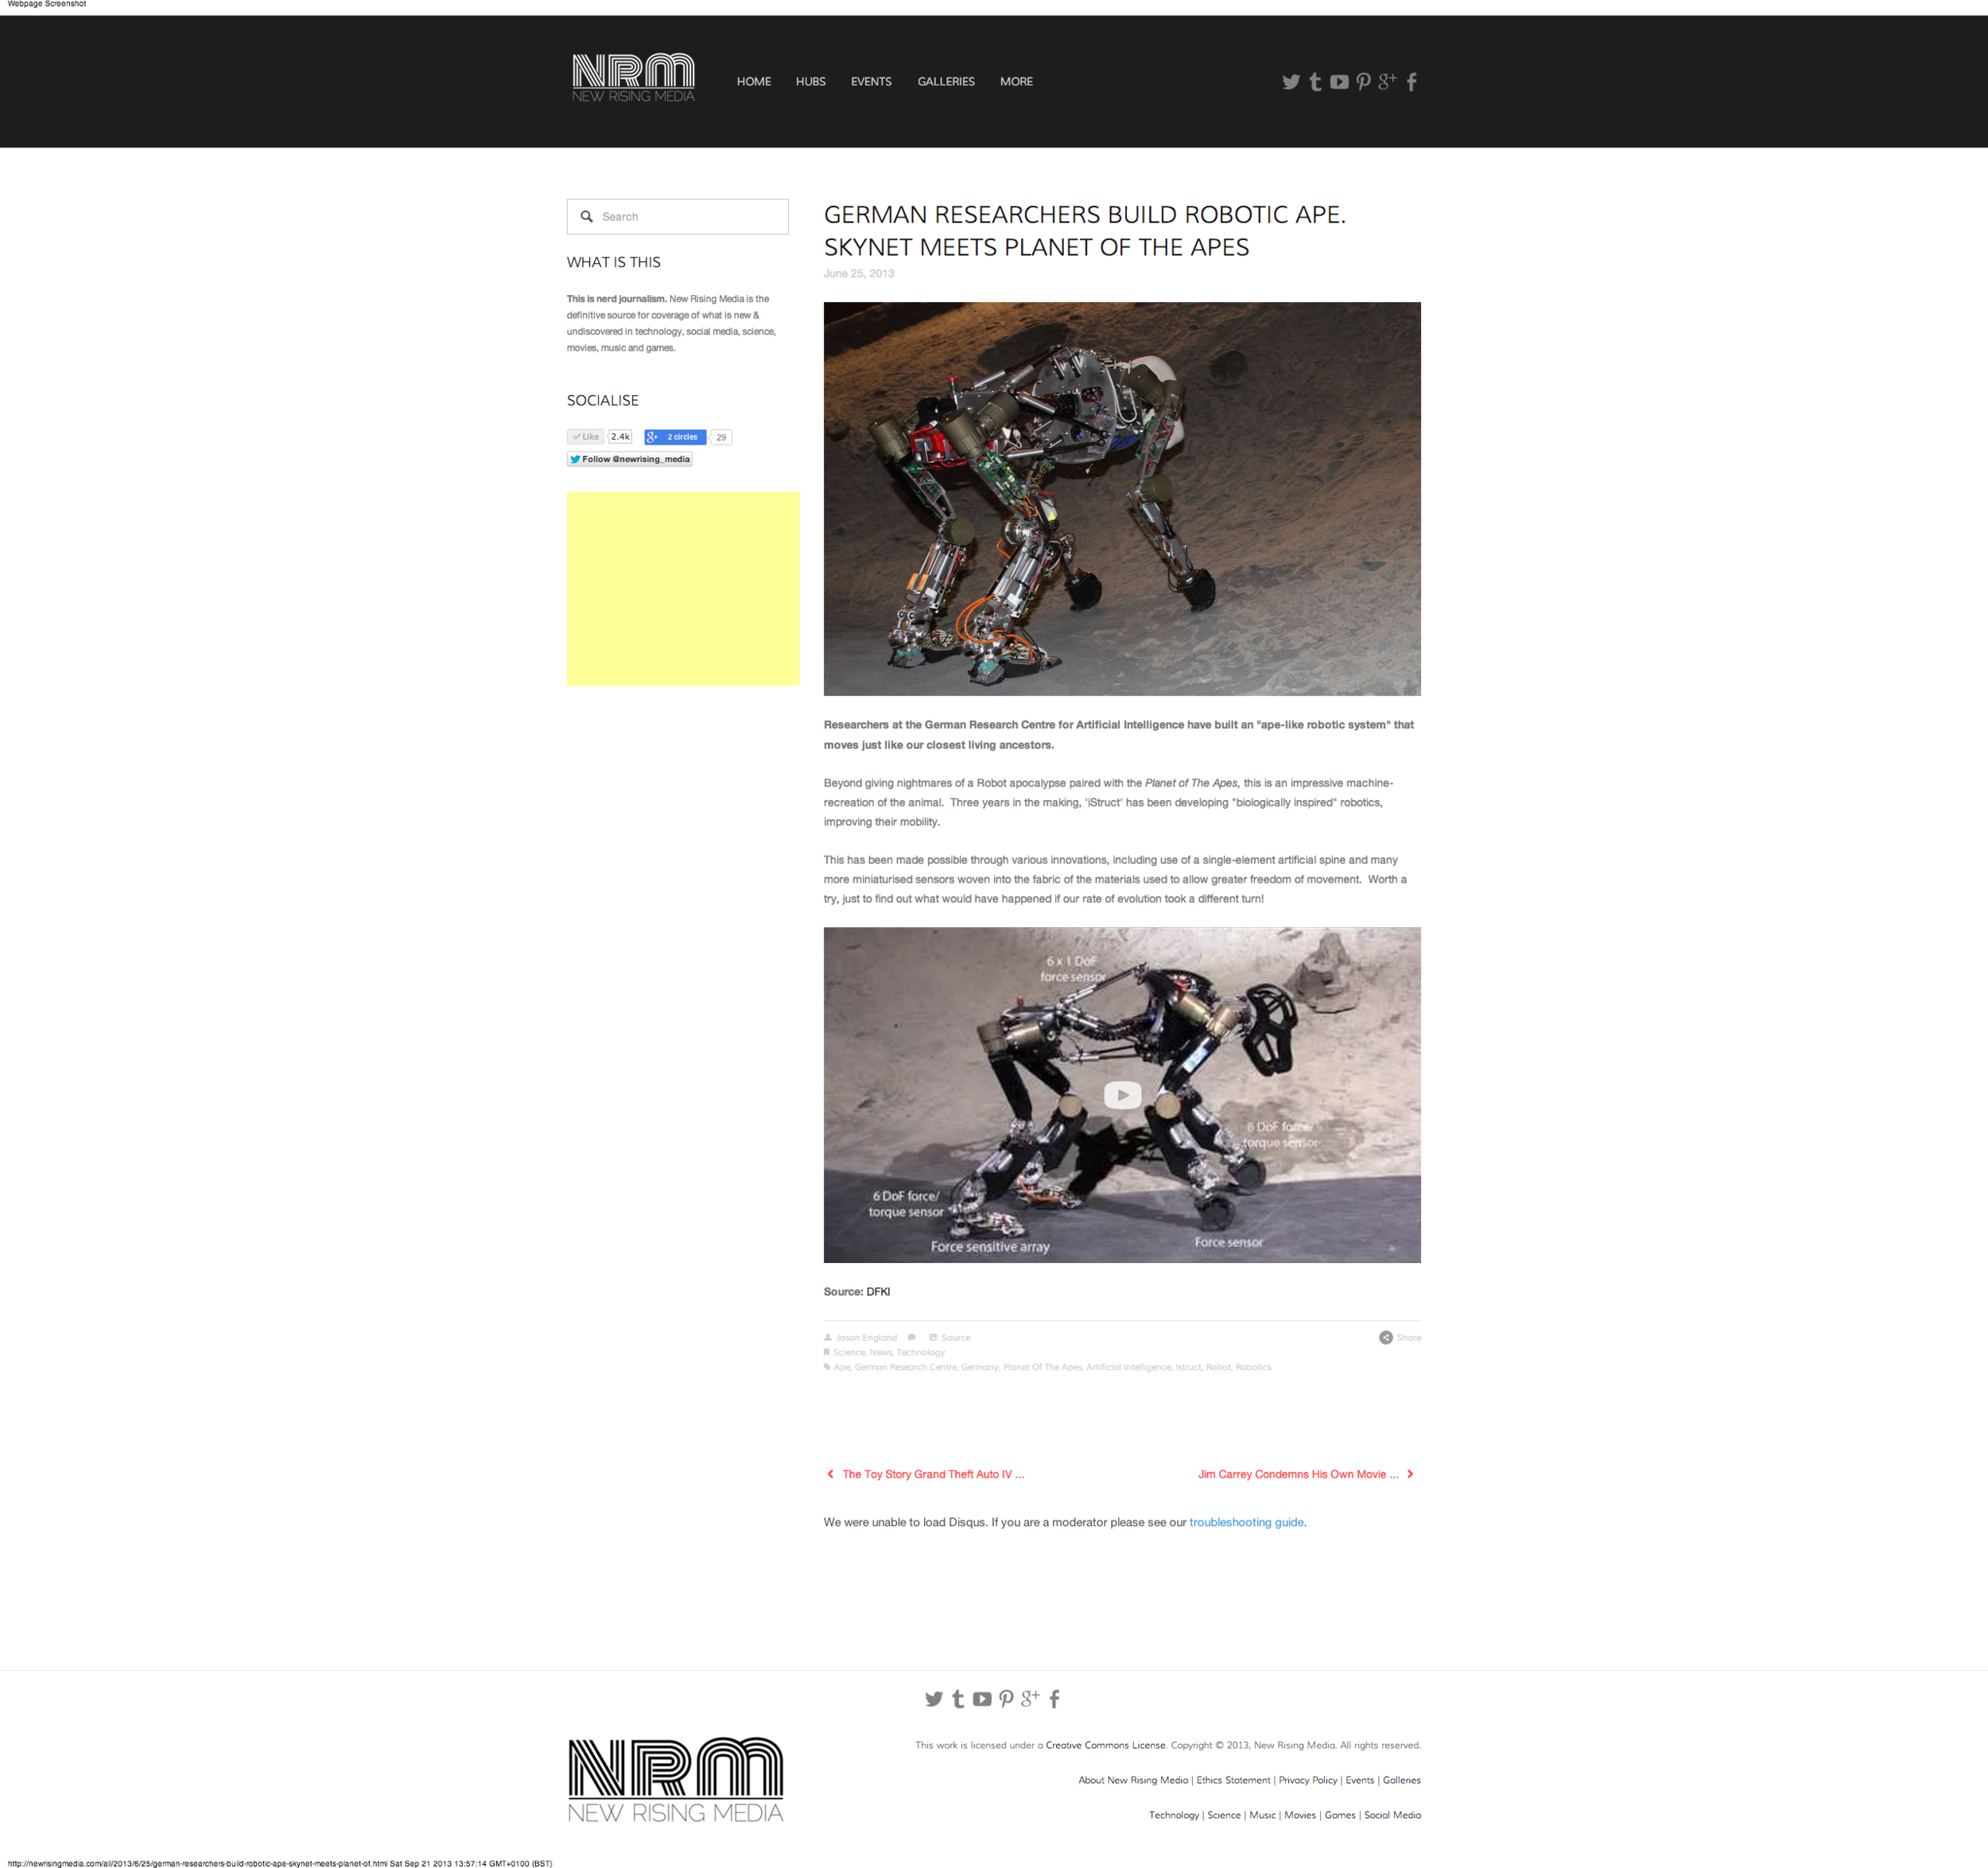Open the EVENTS menu item
This screenshot has height=1868, width=1988.
click(871, 81)
